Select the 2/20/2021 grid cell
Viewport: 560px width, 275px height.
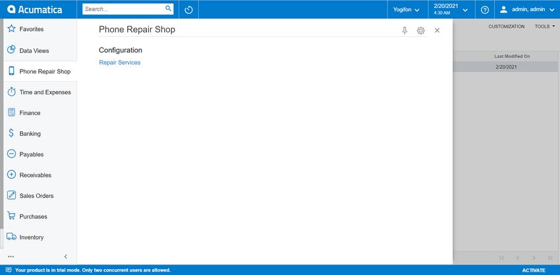506,67
